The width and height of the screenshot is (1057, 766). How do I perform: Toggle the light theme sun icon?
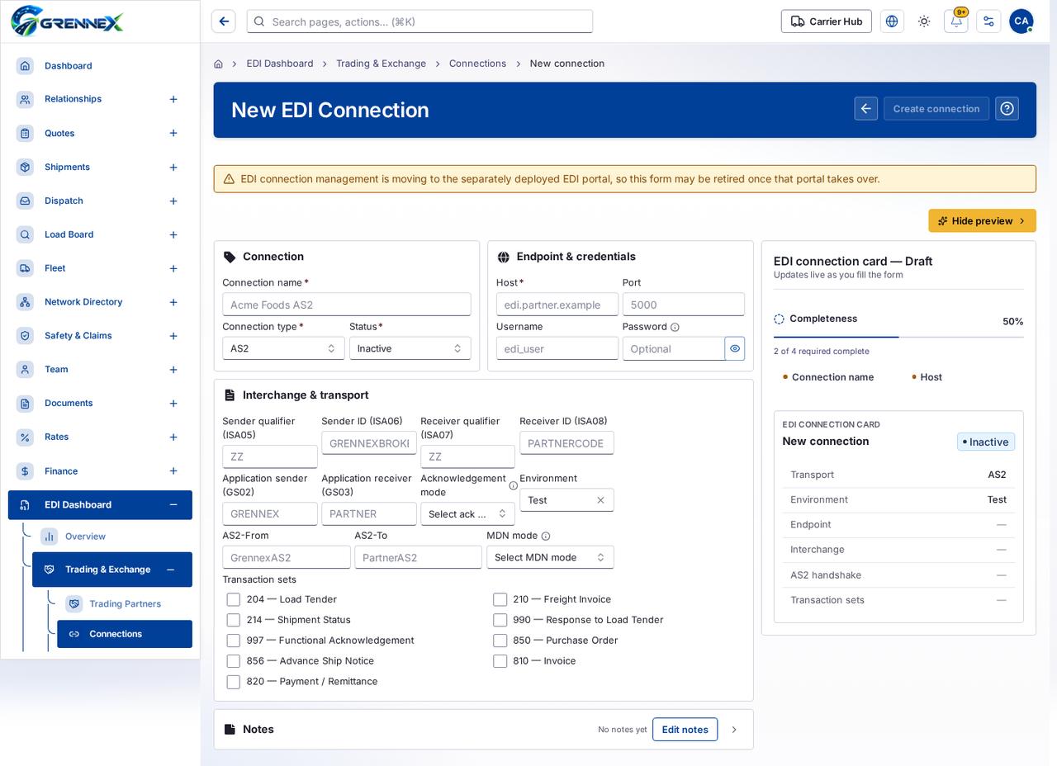924,21
